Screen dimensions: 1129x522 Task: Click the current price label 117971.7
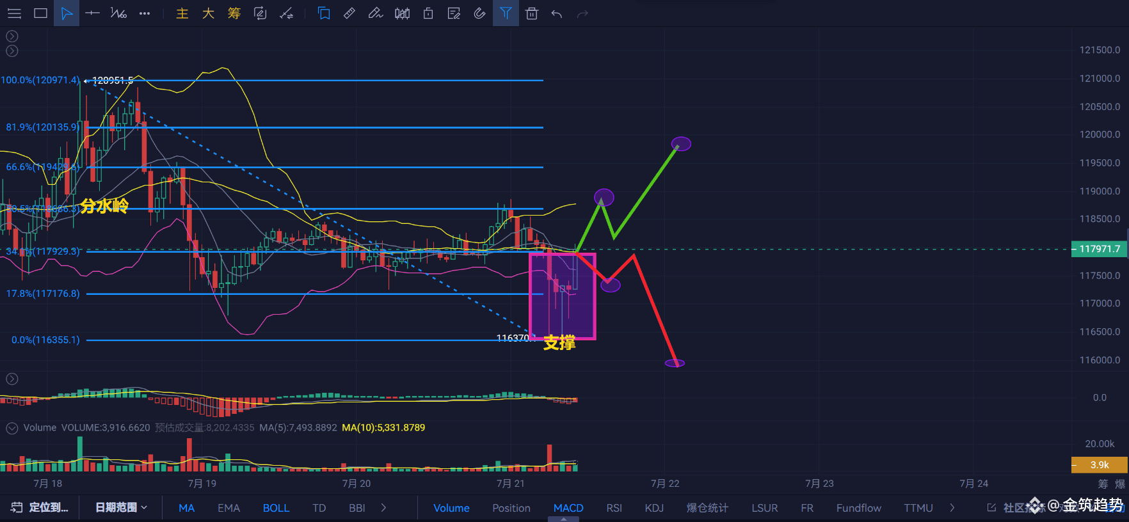click(x=1099, y=249)
